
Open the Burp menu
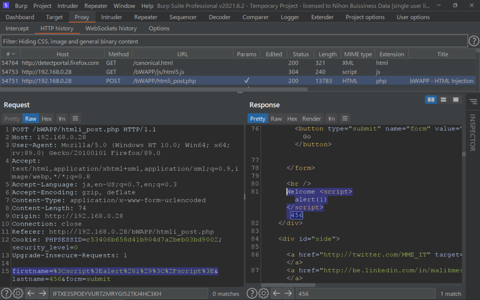click(x=21, y=6)
